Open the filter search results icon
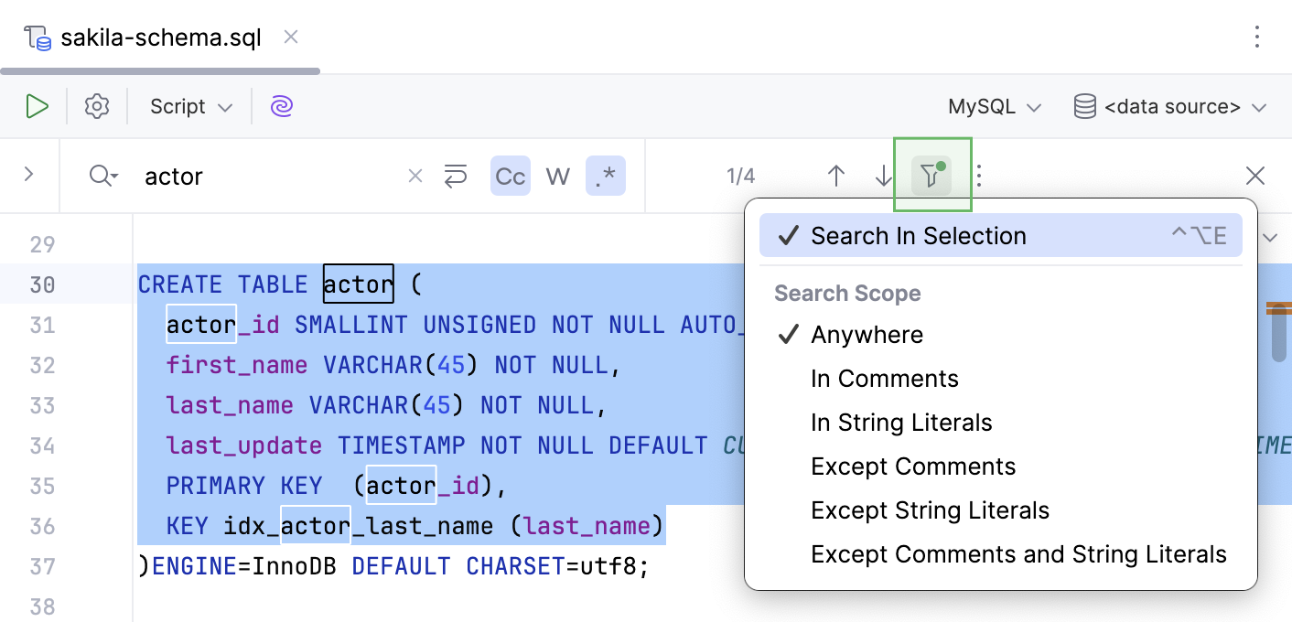 coord(931,176)
